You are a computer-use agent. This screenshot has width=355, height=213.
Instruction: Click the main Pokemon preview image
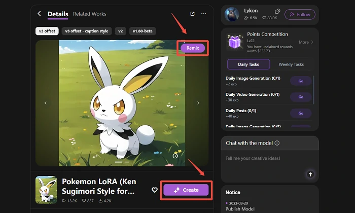(122, 103)
